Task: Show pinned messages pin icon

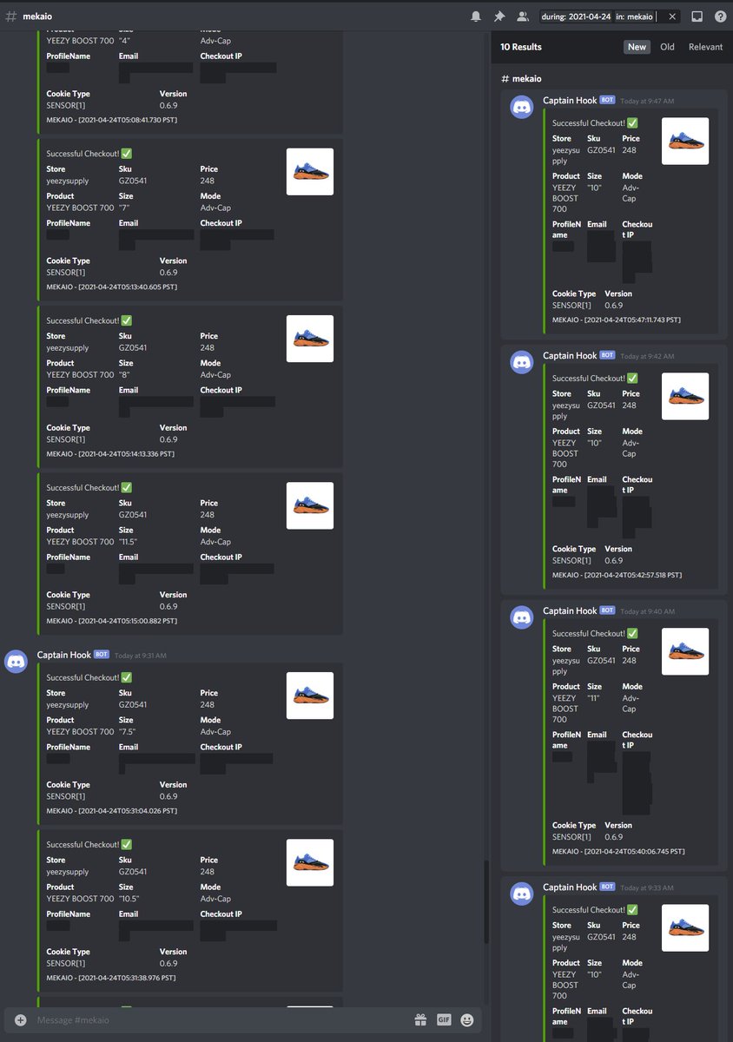Action: pos(499,16)
